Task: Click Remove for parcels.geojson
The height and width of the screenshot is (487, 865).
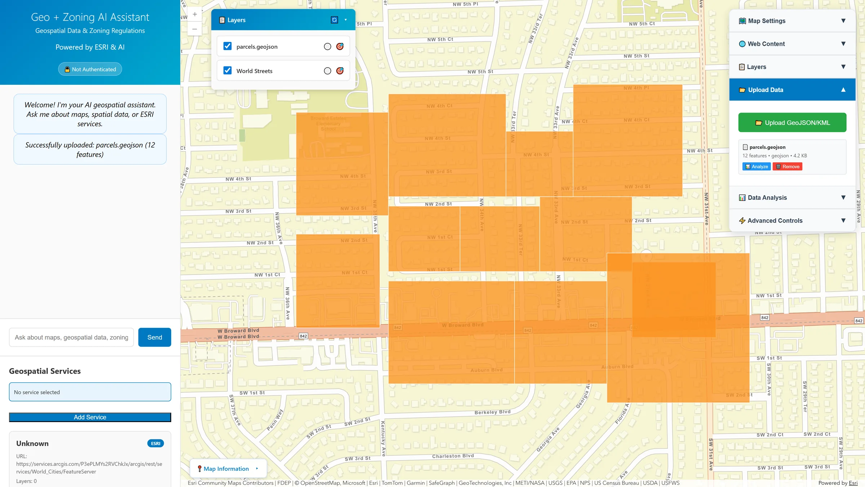Action: point(788,167)
